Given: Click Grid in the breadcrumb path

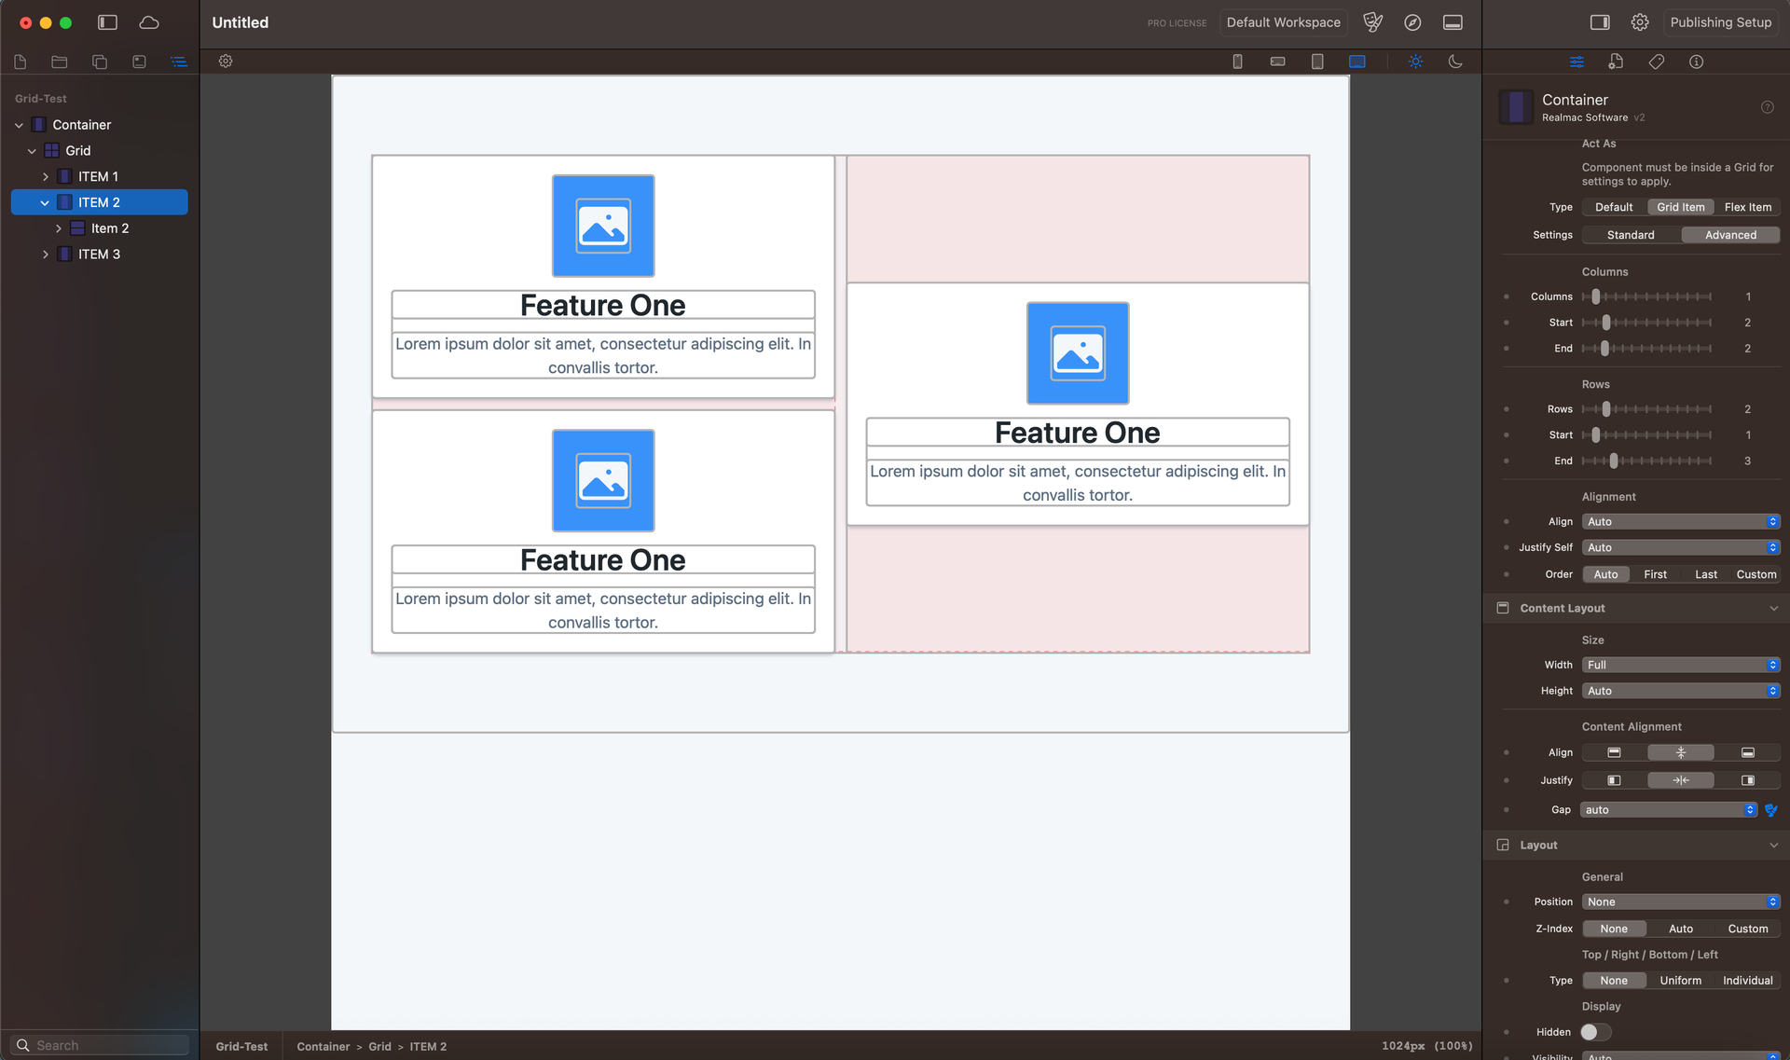Looking at the screenshot, I should point(379,1047).
